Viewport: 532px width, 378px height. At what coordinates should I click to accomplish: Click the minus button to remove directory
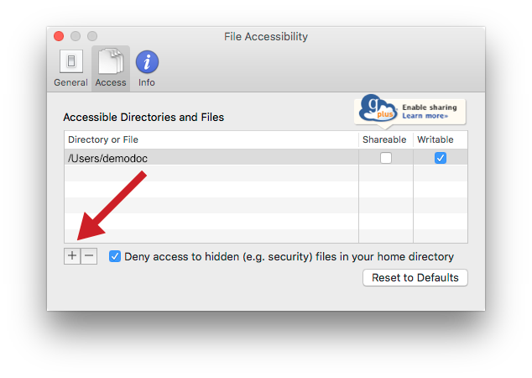pyautogui.click(x=89, y=255)
